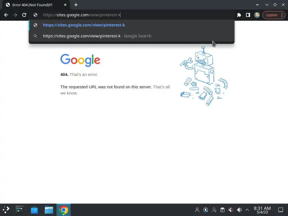Click the show desktop button

281,210
